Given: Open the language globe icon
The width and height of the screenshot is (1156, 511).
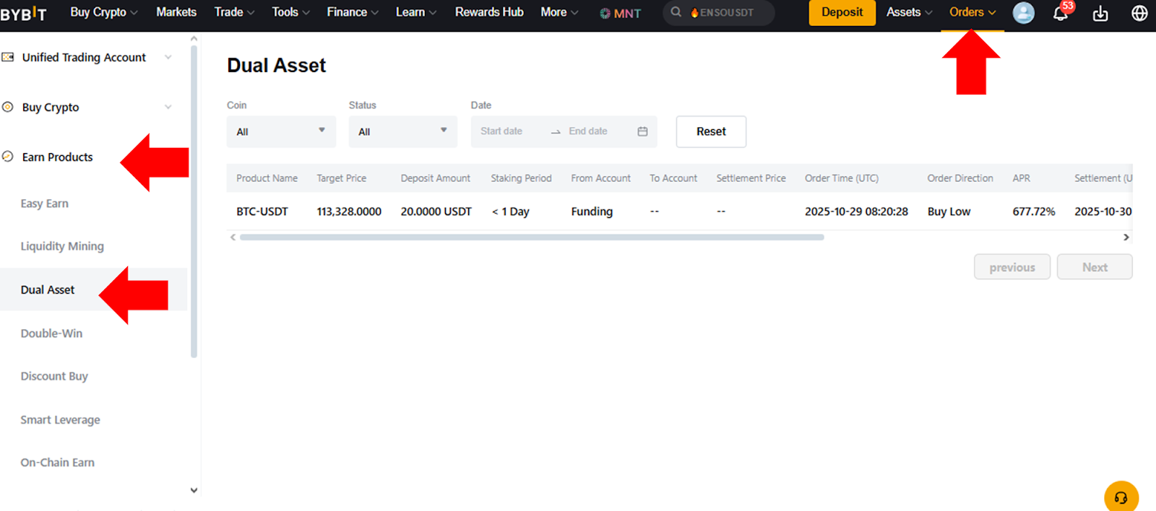Looking at the screenshot, I should 1139,13.
